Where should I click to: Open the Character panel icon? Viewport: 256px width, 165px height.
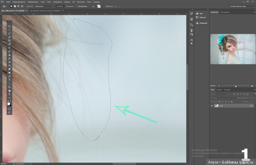click(192, 40)
